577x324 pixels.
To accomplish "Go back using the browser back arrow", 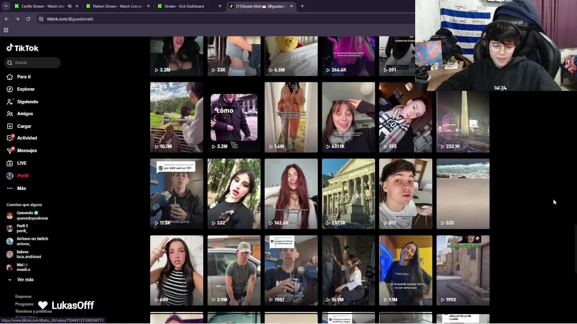I will point(6,19).
